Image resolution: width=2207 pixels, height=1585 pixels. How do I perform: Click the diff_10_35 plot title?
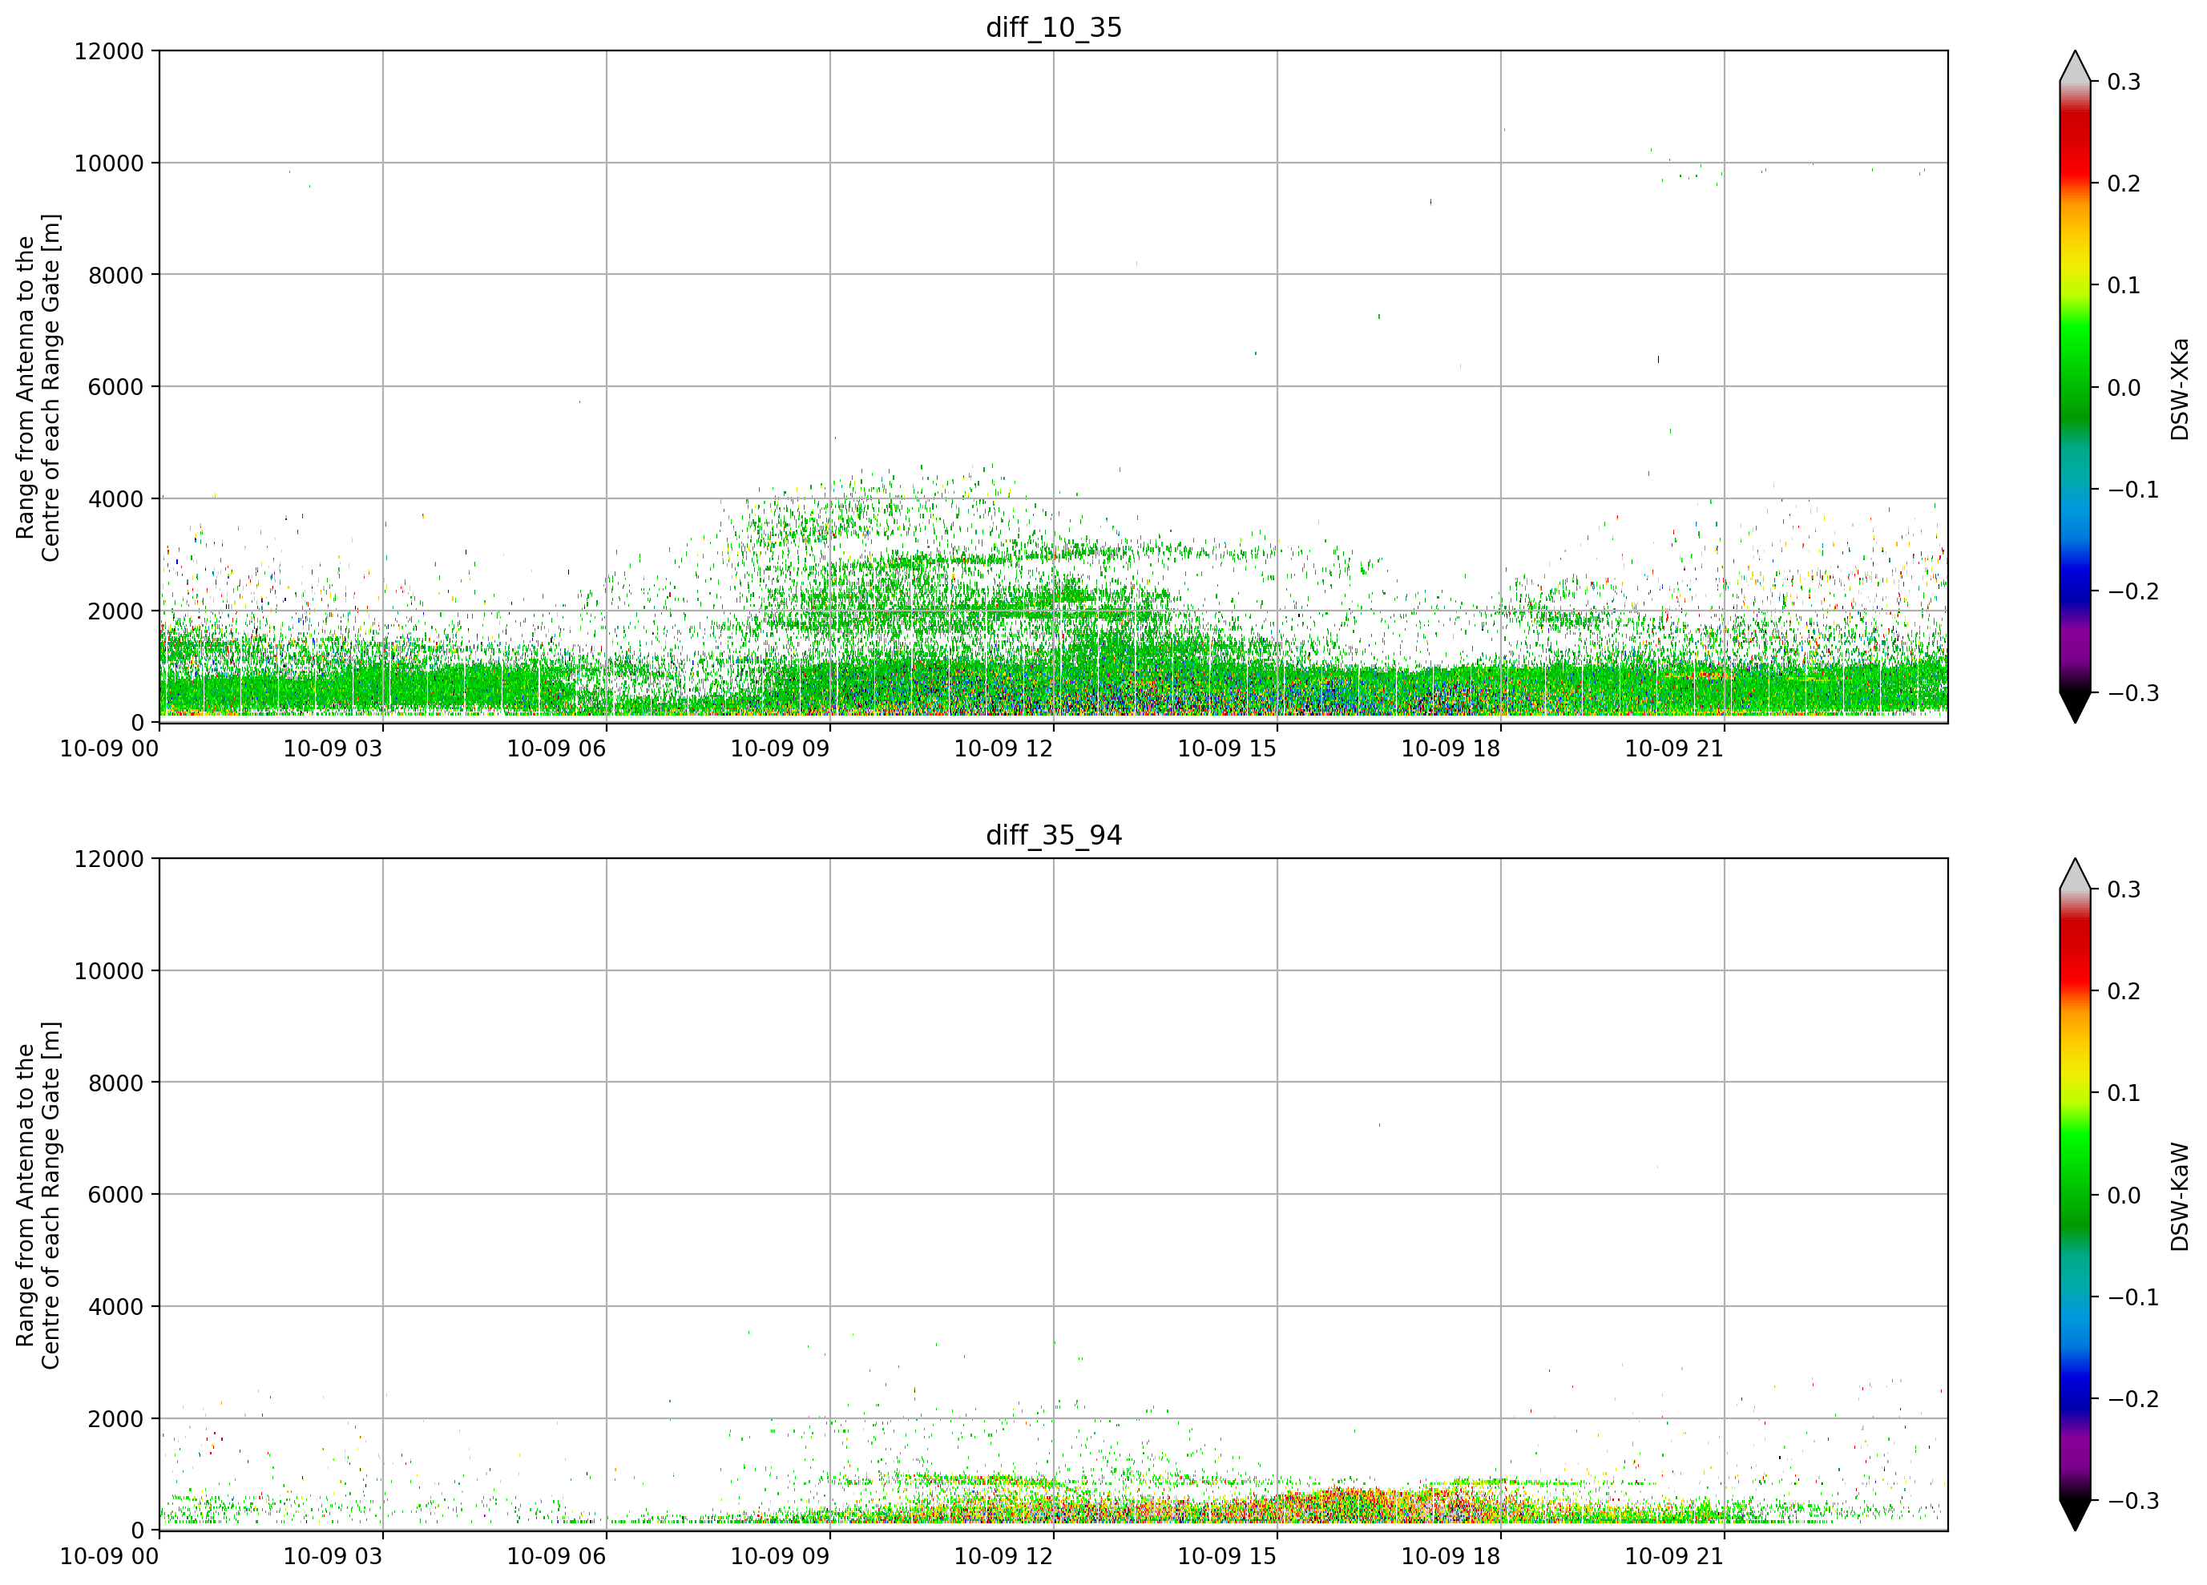pyautogui.click(x=1054, y=27)
